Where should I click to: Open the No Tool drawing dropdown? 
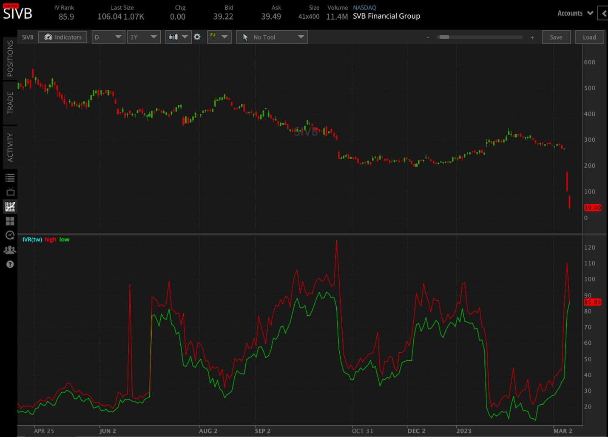pyautogui.click(x=272, y=37)
